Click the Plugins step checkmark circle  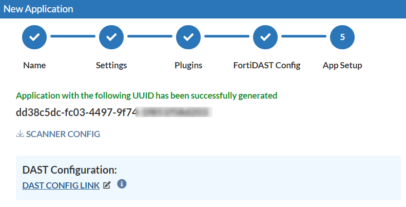[x=188, y=37]
